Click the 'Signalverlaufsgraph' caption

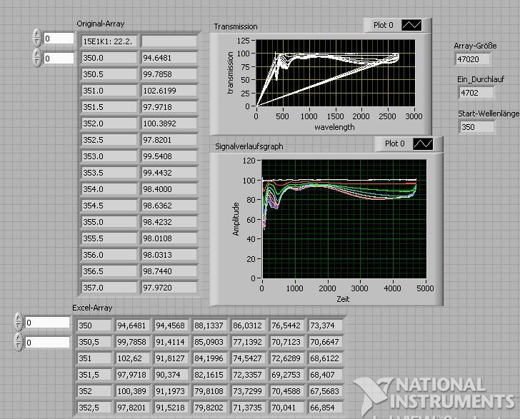coord(249,146)
